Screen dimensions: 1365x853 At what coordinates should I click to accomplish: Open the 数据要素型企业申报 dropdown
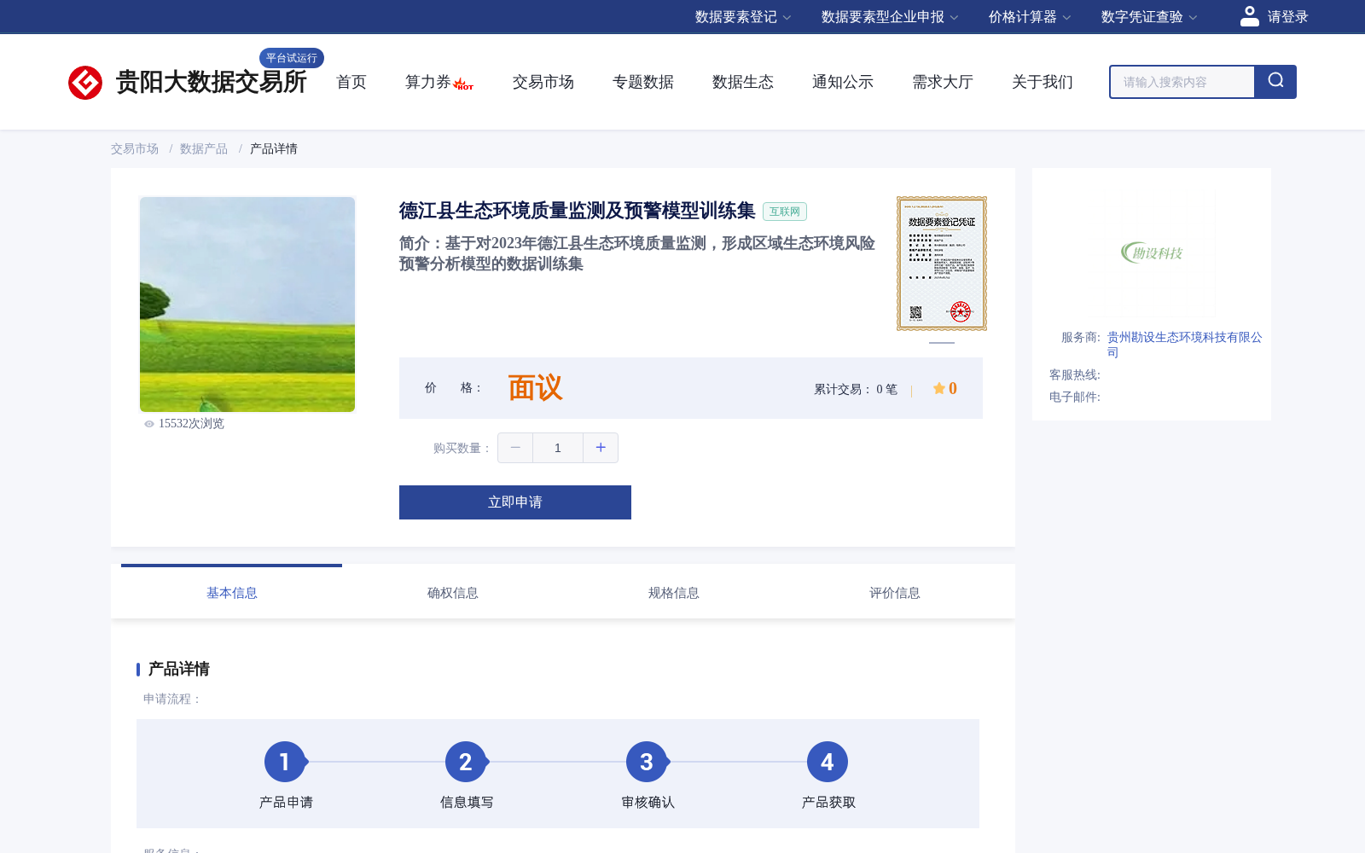pyautogui.click(x=890, y=17)
